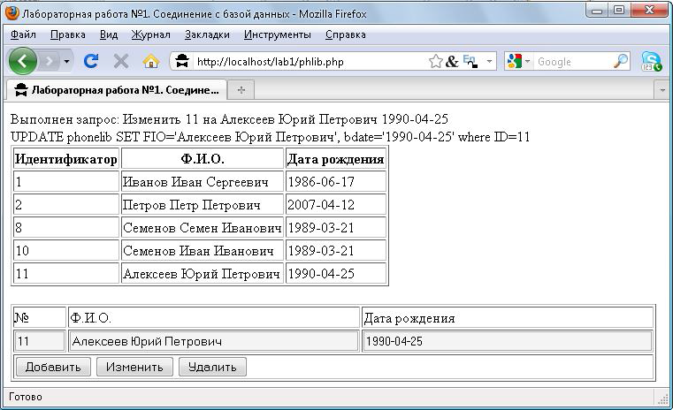673x410 pixels.
Task: Click the En language icon in address bar
Action: click(470, 61)
